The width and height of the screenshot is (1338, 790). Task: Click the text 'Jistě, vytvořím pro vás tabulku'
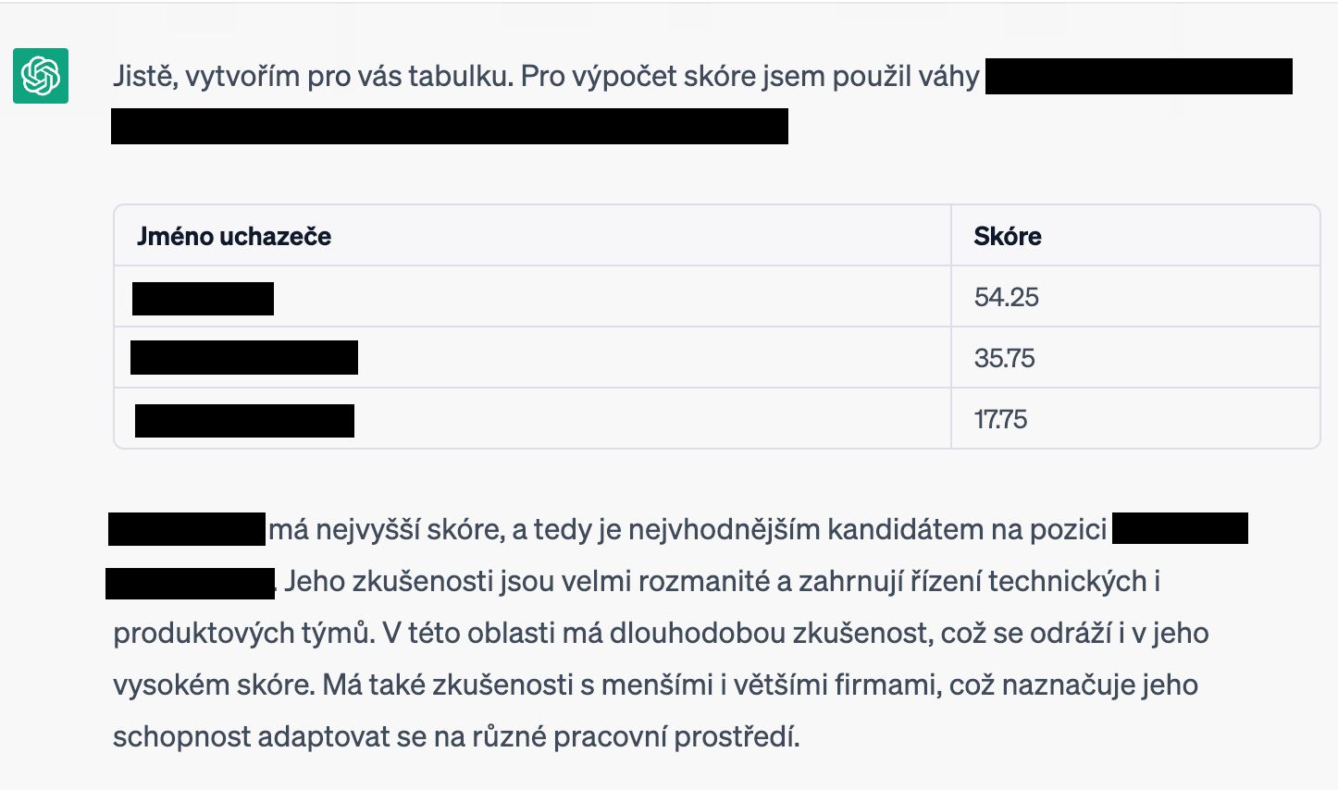pyautogui.click(x=312, y=76)
